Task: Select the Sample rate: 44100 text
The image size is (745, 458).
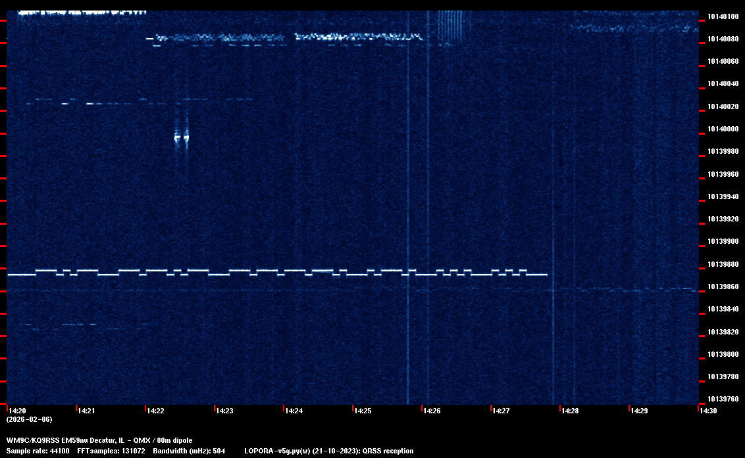Action: [37, 451]
